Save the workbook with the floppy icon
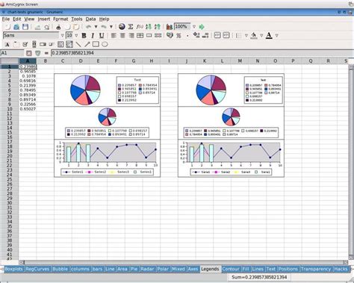This screenshot has height=283, width=354. click(25, 27)
